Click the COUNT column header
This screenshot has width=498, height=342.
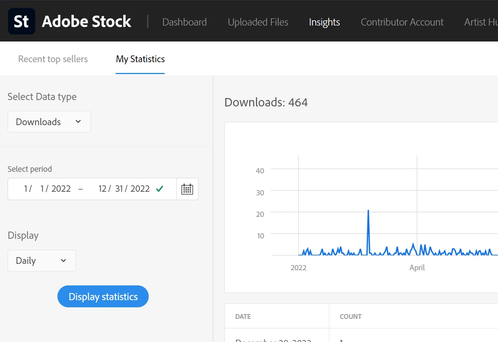pyautogui.click(x=350, y=316)
